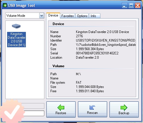Select the Kingston drive icon in device list
Viewport: 143px width, 123px height.
point(16,26)
